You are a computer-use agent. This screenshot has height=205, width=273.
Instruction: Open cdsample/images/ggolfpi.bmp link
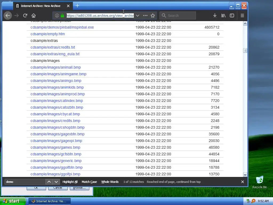(55, 174)
